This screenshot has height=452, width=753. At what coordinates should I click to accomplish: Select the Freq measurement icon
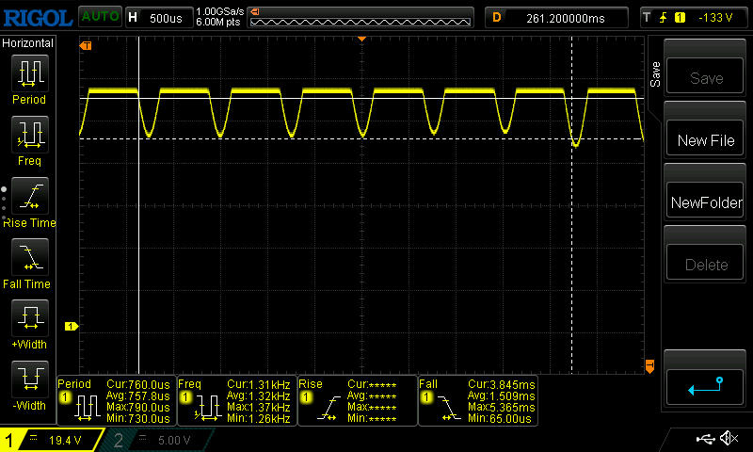coord(28,135)
